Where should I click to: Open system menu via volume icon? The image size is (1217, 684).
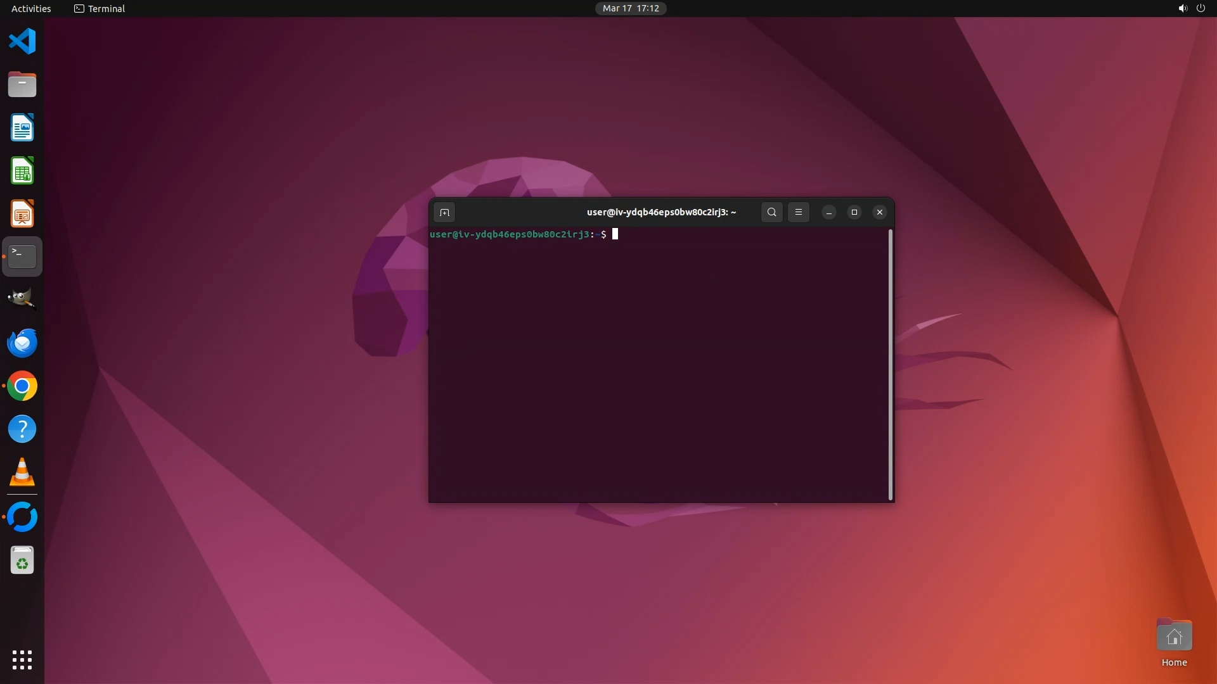(x=1183, y=8)
